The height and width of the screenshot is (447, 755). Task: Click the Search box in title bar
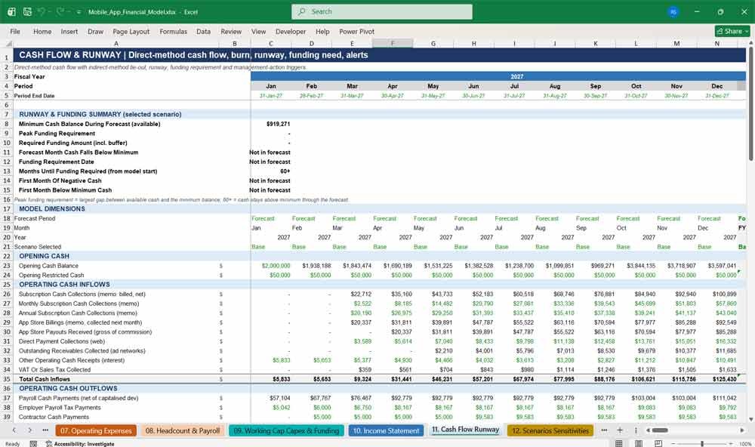[382, 11]
